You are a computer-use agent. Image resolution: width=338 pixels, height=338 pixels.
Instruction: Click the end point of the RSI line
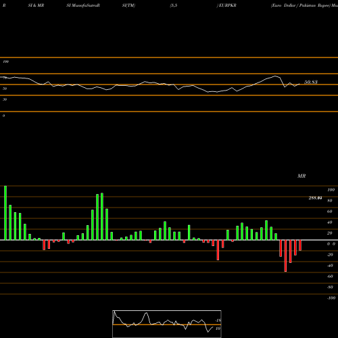[x=299, y=84]
